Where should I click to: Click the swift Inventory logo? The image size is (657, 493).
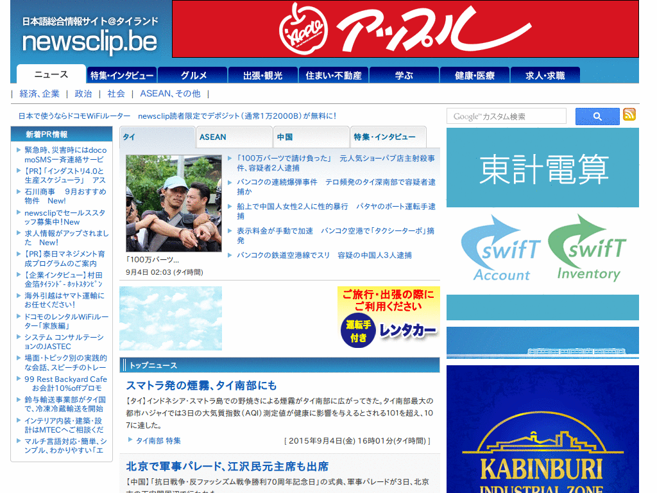click(588, 248)
